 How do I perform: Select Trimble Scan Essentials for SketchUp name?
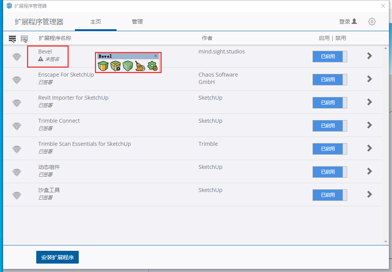[x=84, y=144]
